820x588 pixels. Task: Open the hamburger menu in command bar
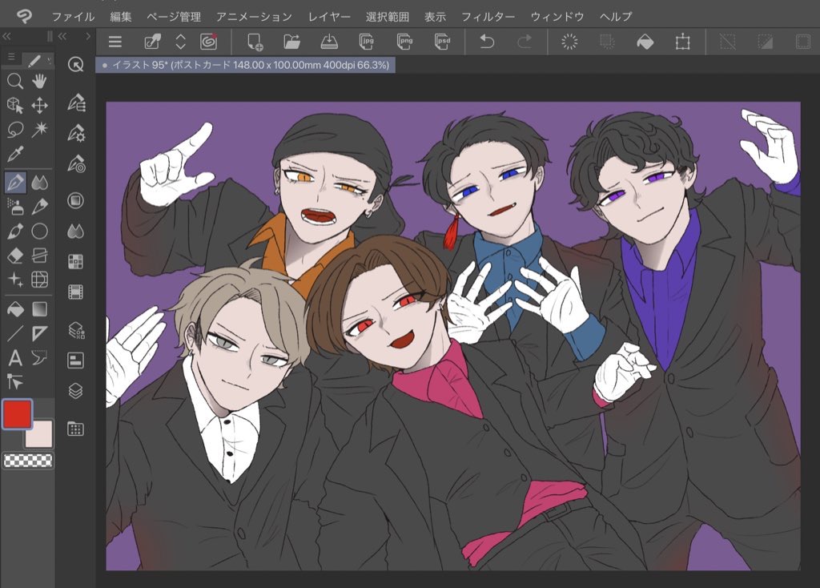[115, 42]
